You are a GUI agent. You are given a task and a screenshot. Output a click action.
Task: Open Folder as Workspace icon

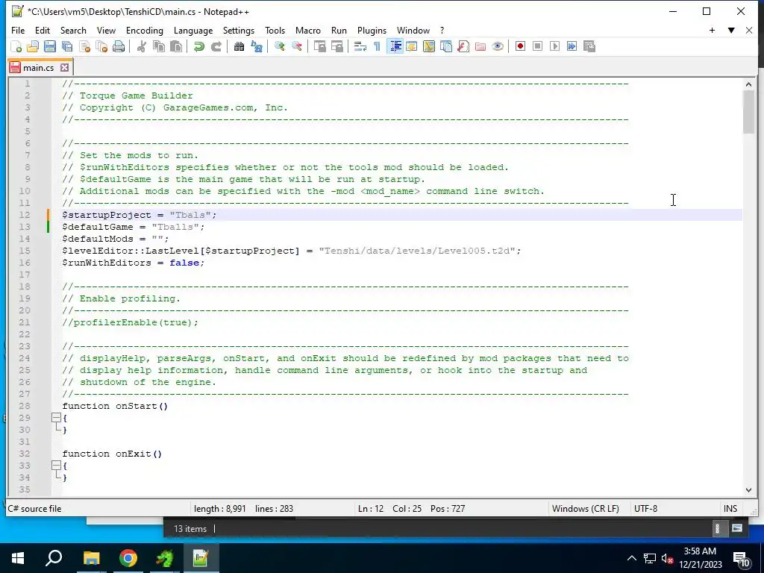pos(480,46)
